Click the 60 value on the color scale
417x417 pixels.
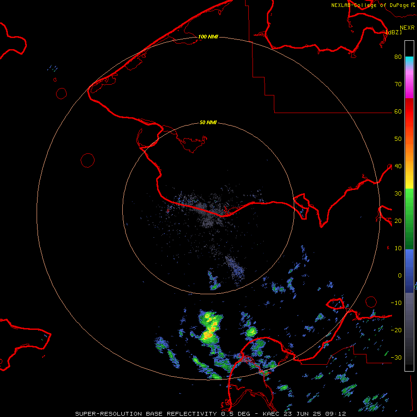(398, 111)
